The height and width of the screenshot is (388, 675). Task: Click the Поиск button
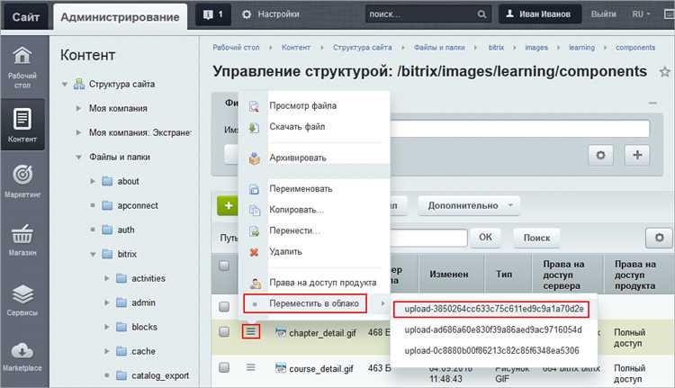tap(536, 238)
